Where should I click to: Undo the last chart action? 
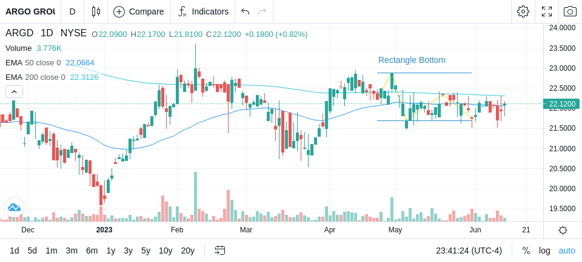245,11
